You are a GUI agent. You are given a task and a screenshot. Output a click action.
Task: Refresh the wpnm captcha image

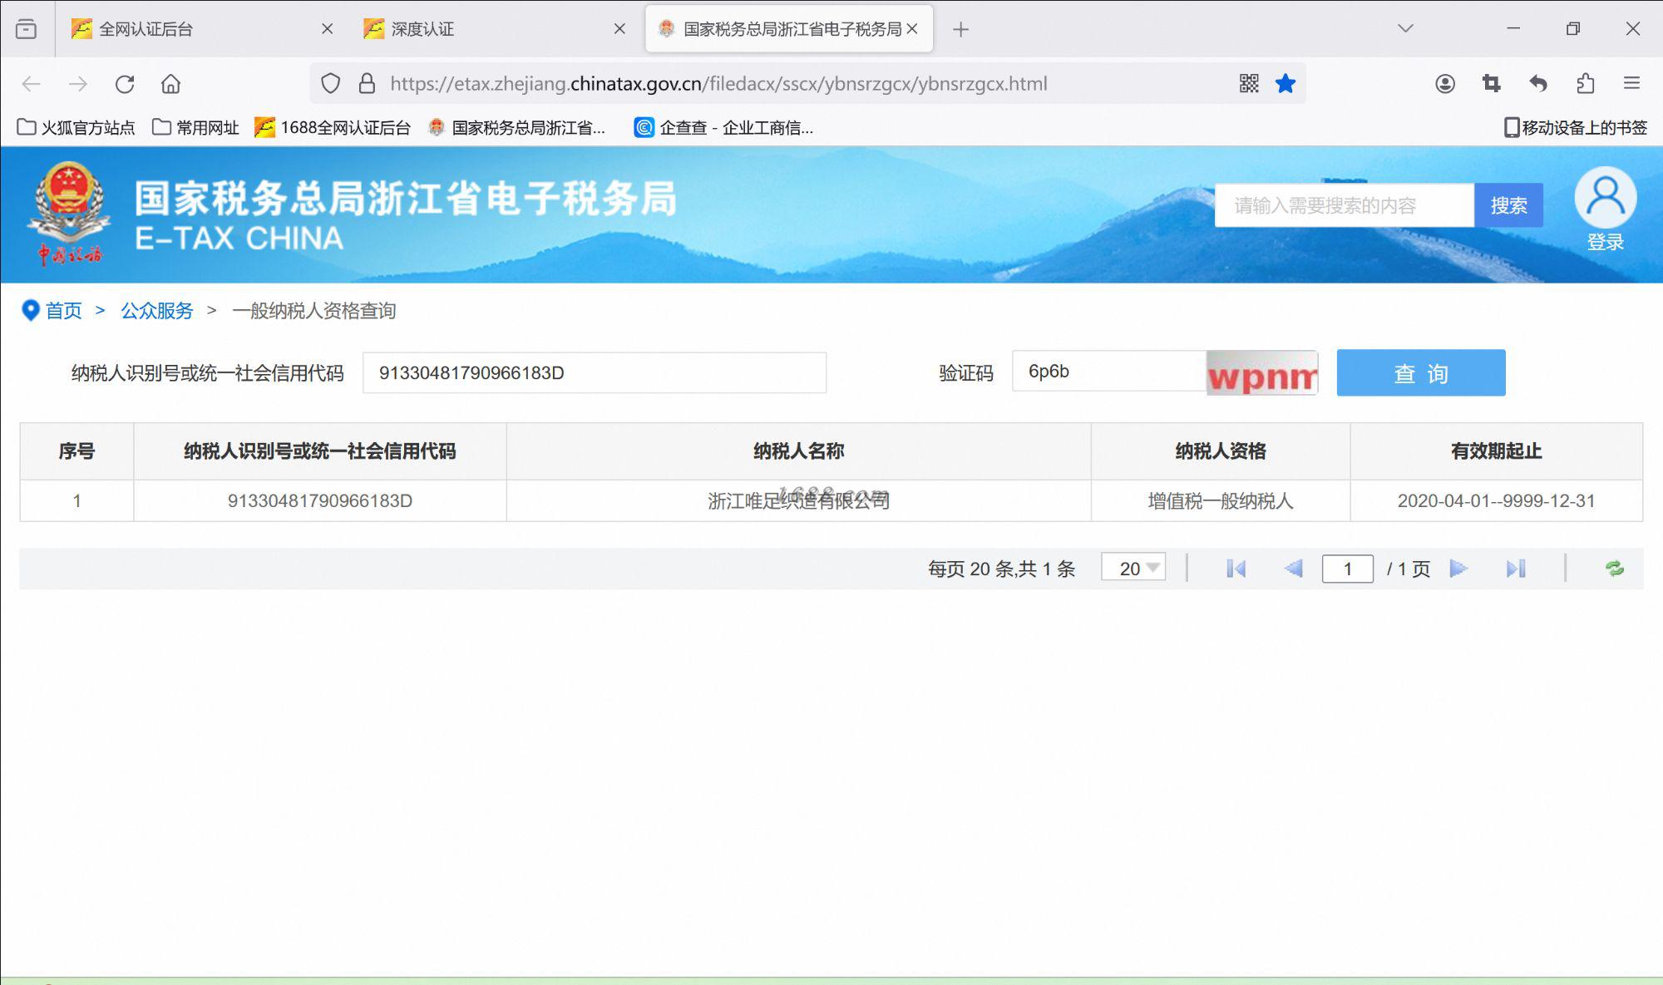coord(1261,373)
